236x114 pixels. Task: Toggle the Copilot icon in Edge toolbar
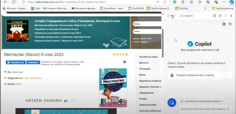click(x=232, y=2)
